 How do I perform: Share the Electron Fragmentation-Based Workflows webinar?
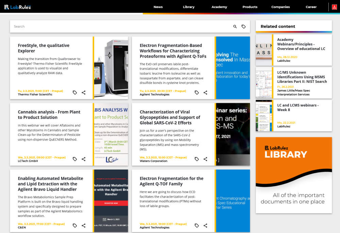pos(205,93)
